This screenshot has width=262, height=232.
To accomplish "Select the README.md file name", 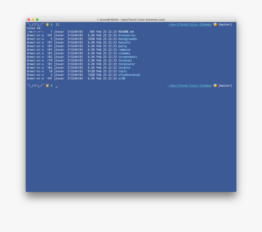I will [x=126, y=32].
